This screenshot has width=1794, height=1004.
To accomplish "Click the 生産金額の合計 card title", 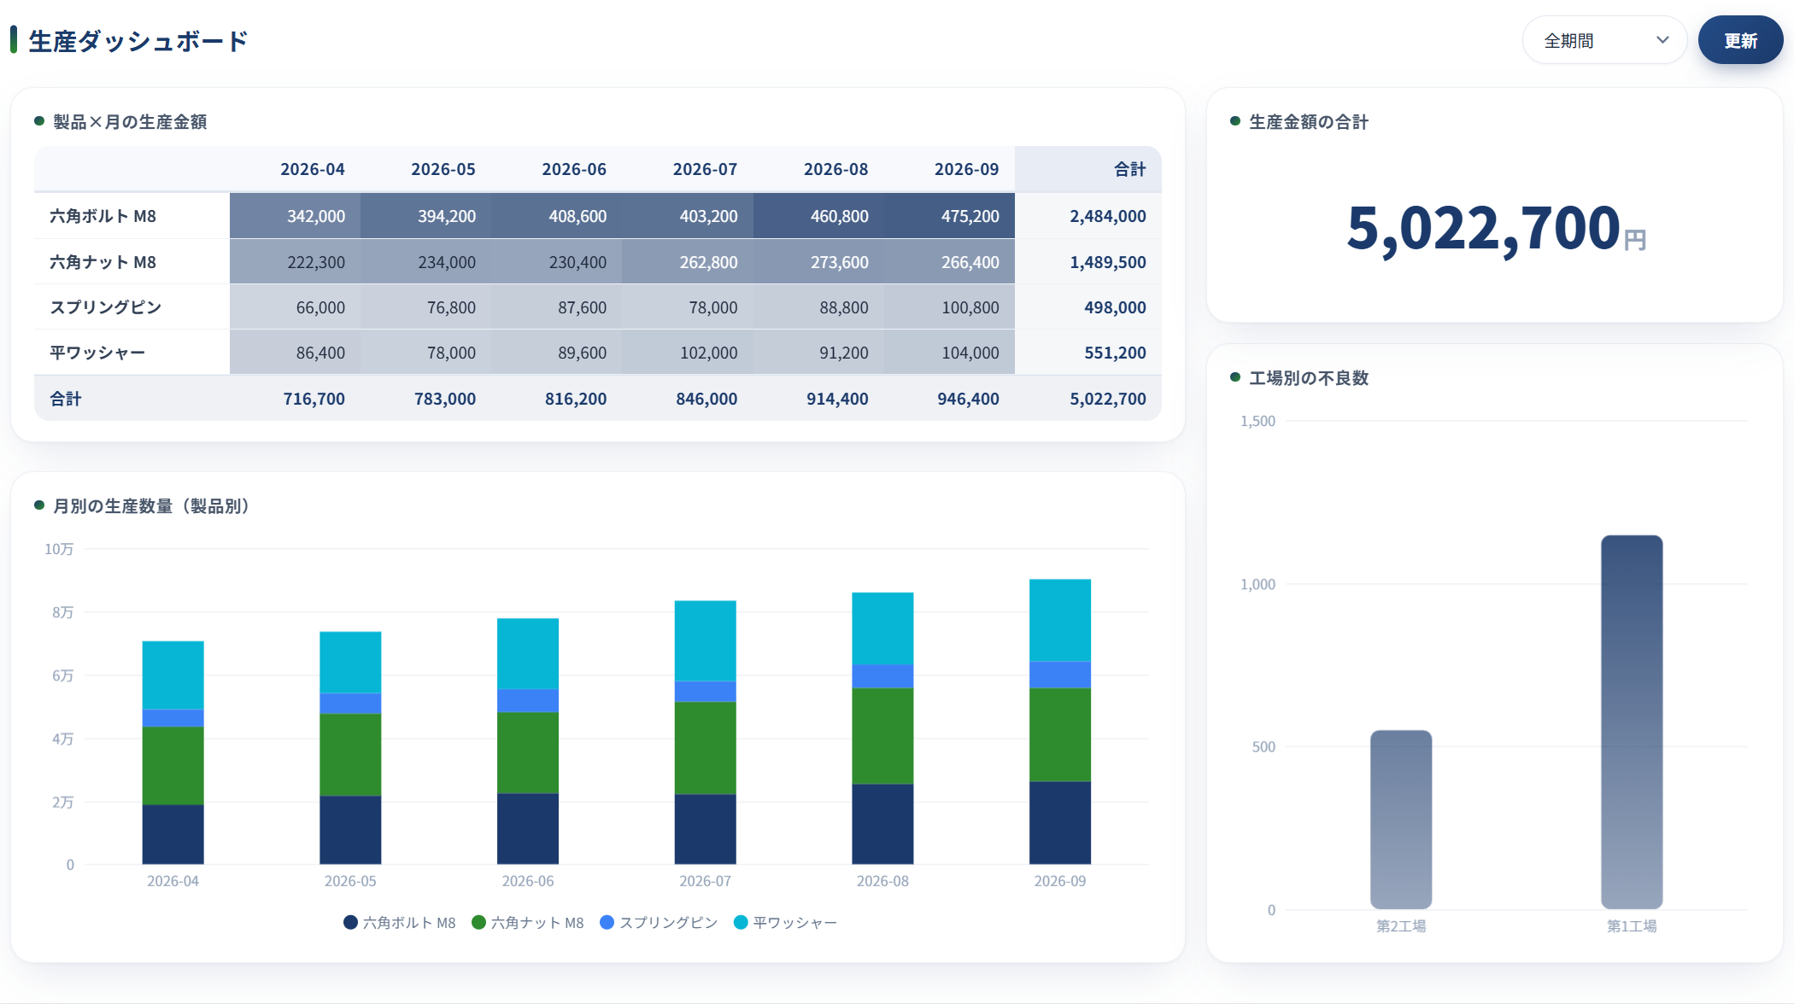I will click(1309, 122).
